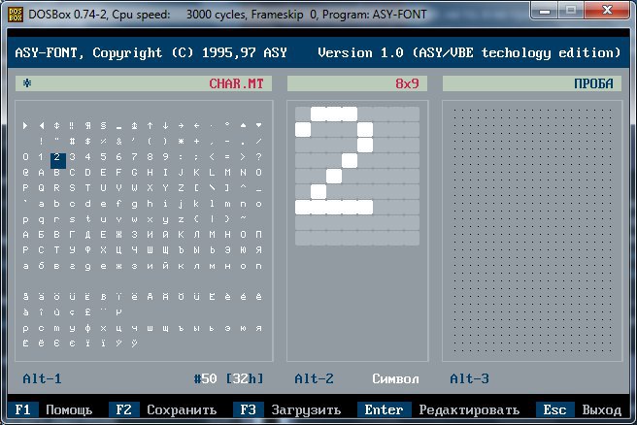The width and height of the screenshot is (637, 425).
Task: Select the backslash \ character
Action: click(212, 188)
